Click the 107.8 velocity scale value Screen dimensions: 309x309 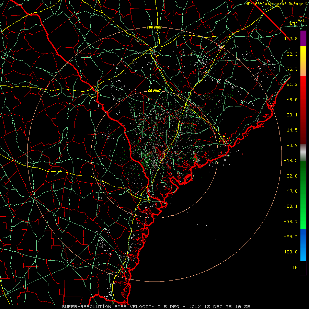coord(291,38)
